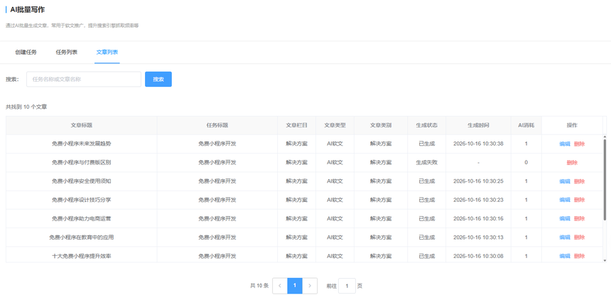This screenshot has width=611, height=305.
Task: Delete the failed 免费小程序与付费版区别 article
Action: [x=572, y=163]
